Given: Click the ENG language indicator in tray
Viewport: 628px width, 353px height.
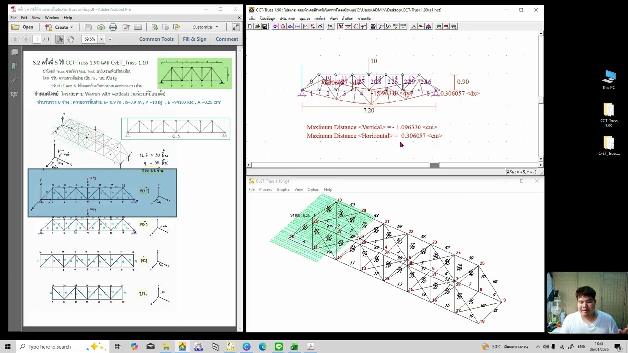Looking at the screenshot, I should click(581, 347).
